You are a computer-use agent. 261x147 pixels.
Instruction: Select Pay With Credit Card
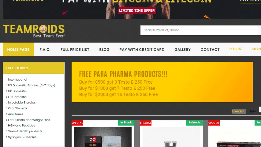point(142,50)
